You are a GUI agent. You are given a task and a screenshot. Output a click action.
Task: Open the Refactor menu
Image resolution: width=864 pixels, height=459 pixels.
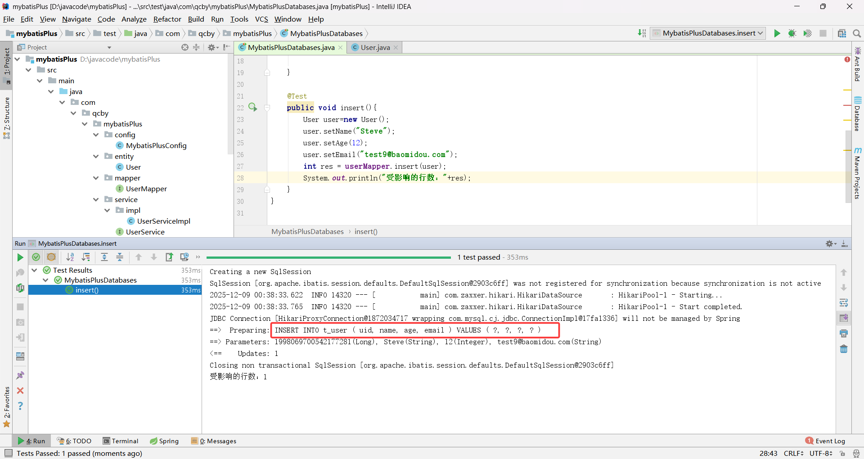tap(167, 19)
